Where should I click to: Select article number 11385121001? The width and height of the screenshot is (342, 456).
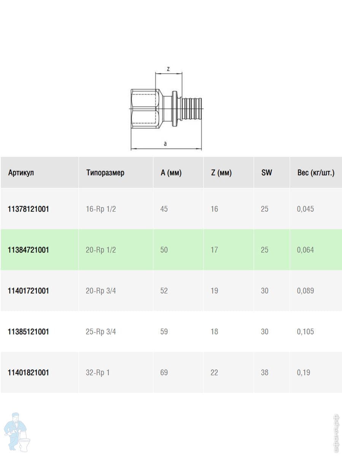[28, 332]
